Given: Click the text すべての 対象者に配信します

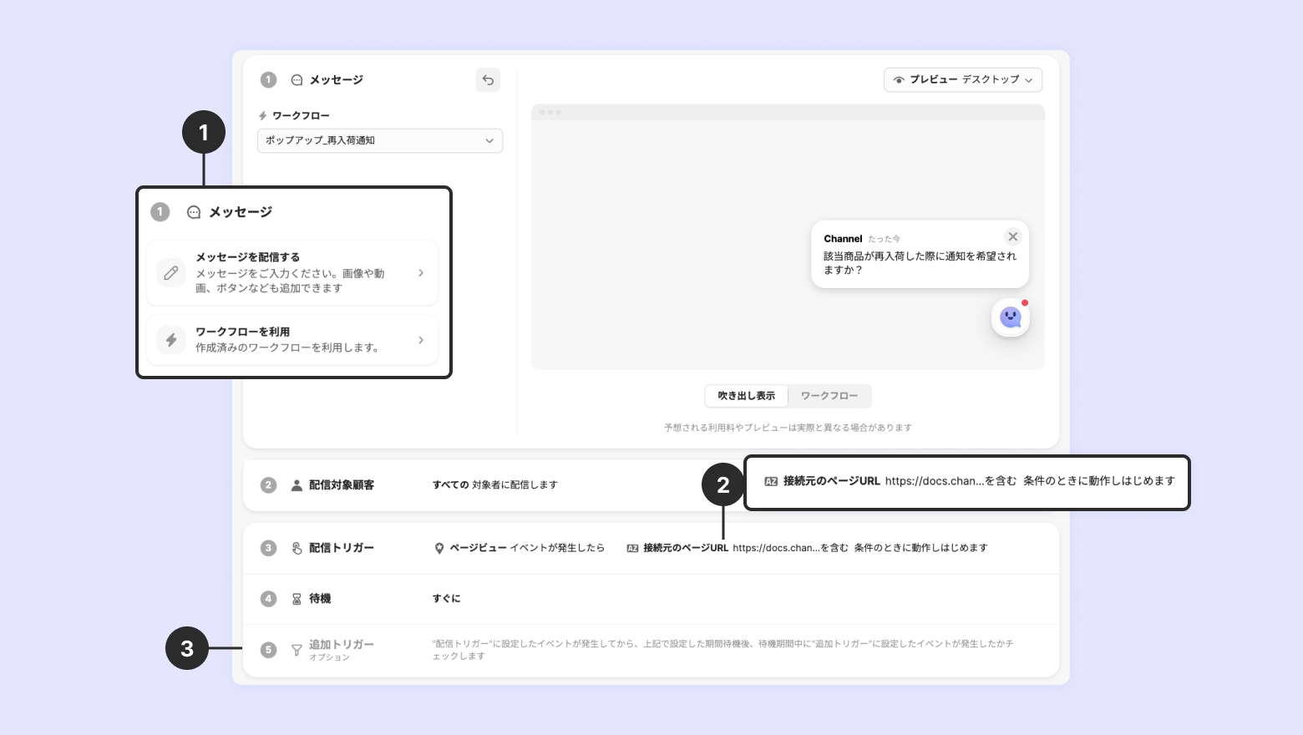Looking at the screenshot, I should click(494, 485).
